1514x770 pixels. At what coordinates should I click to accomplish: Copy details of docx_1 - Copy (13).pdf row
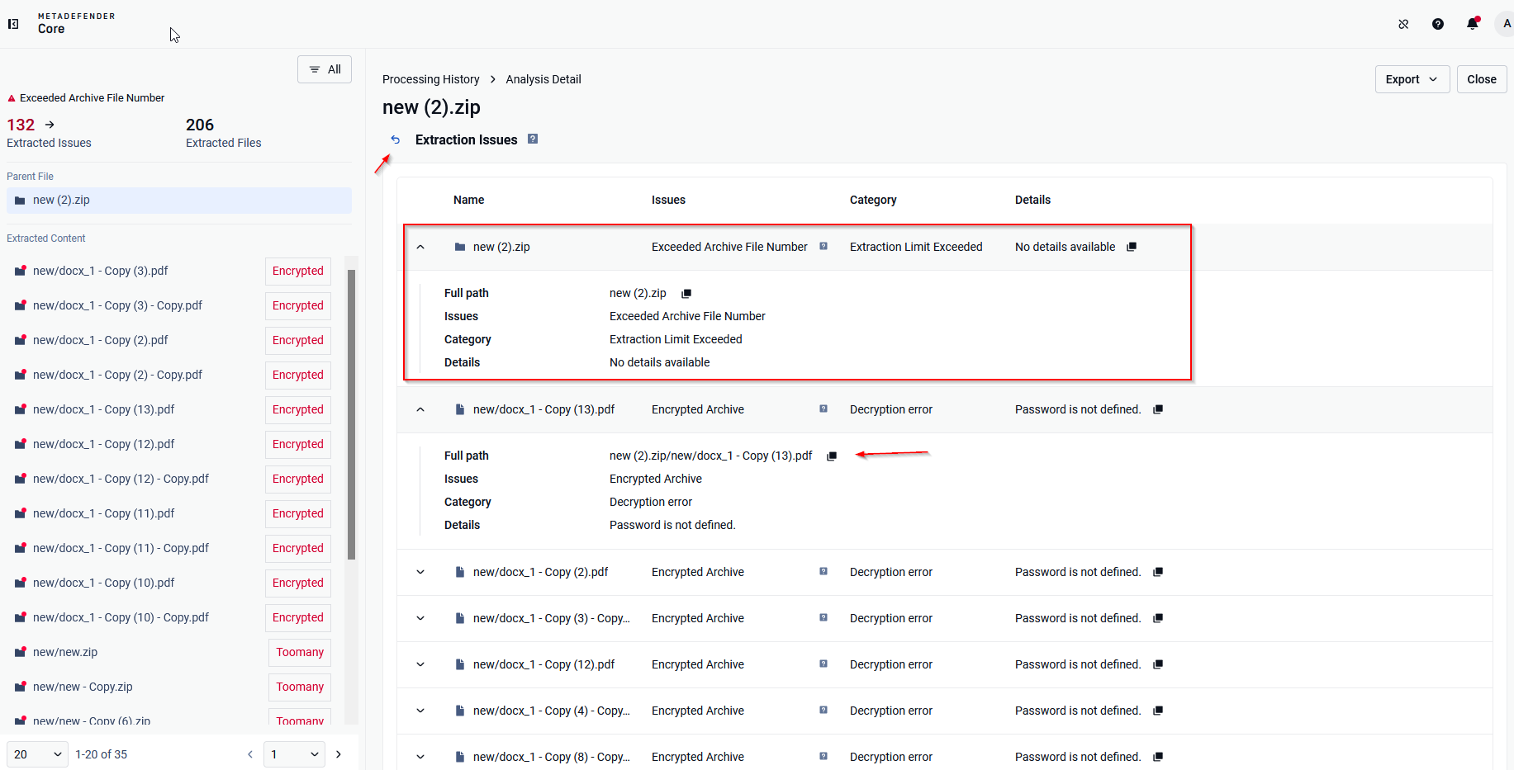(1158, 409)
